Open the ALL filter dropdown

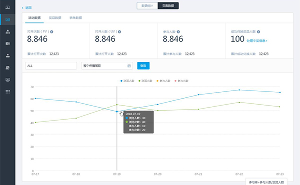click(x=51, y=66)
